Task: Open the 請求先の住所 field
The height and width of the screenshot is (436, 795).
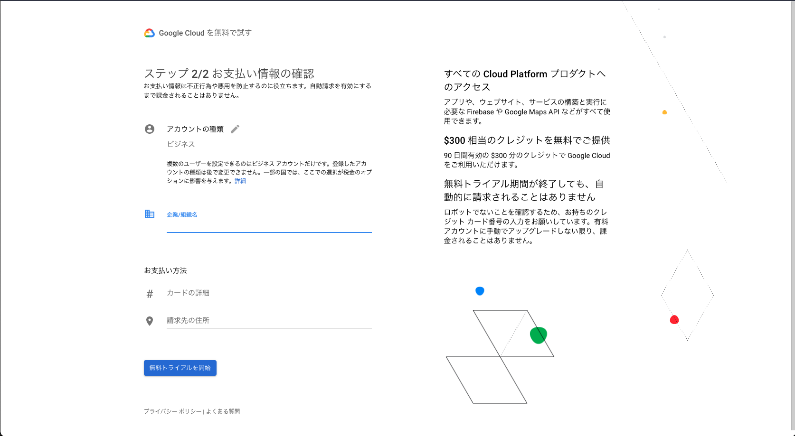Action: pos(269,321)
